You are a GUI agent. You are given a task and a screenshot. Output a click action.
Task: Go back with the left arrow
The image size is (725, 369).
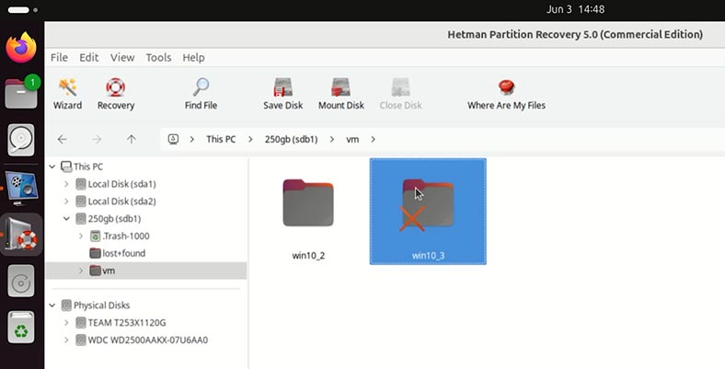point(62,139)
